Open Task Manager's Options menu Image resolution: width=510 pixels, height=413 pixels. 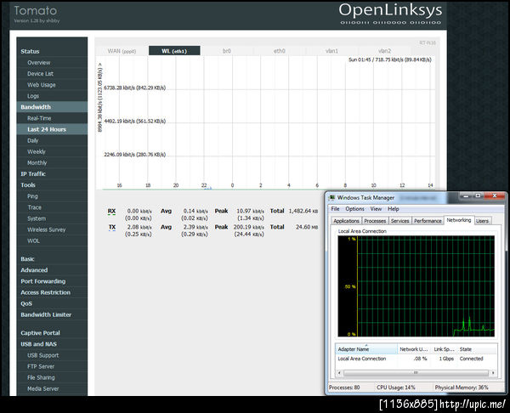click(x=354, y=208)
